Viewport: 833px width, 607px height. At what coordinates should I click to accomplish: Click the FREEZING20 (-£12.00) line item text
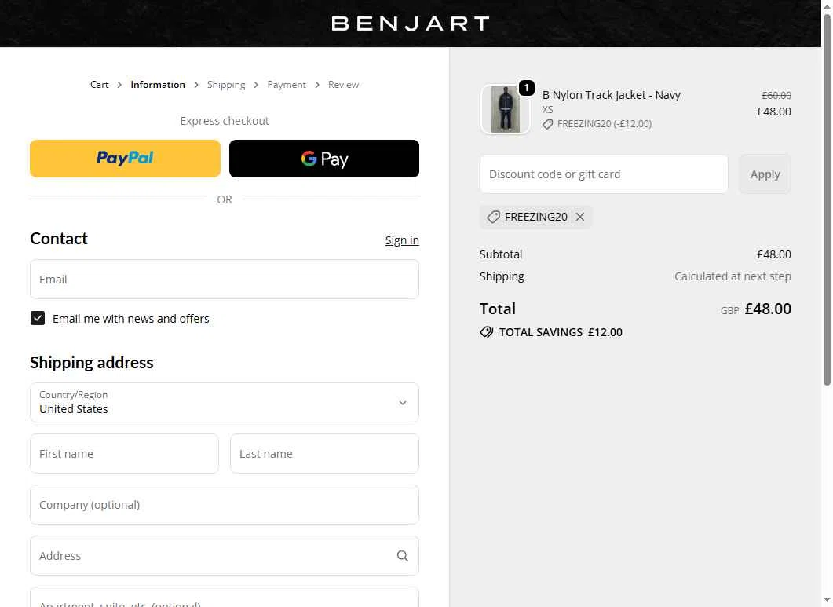tap(605, 124)
